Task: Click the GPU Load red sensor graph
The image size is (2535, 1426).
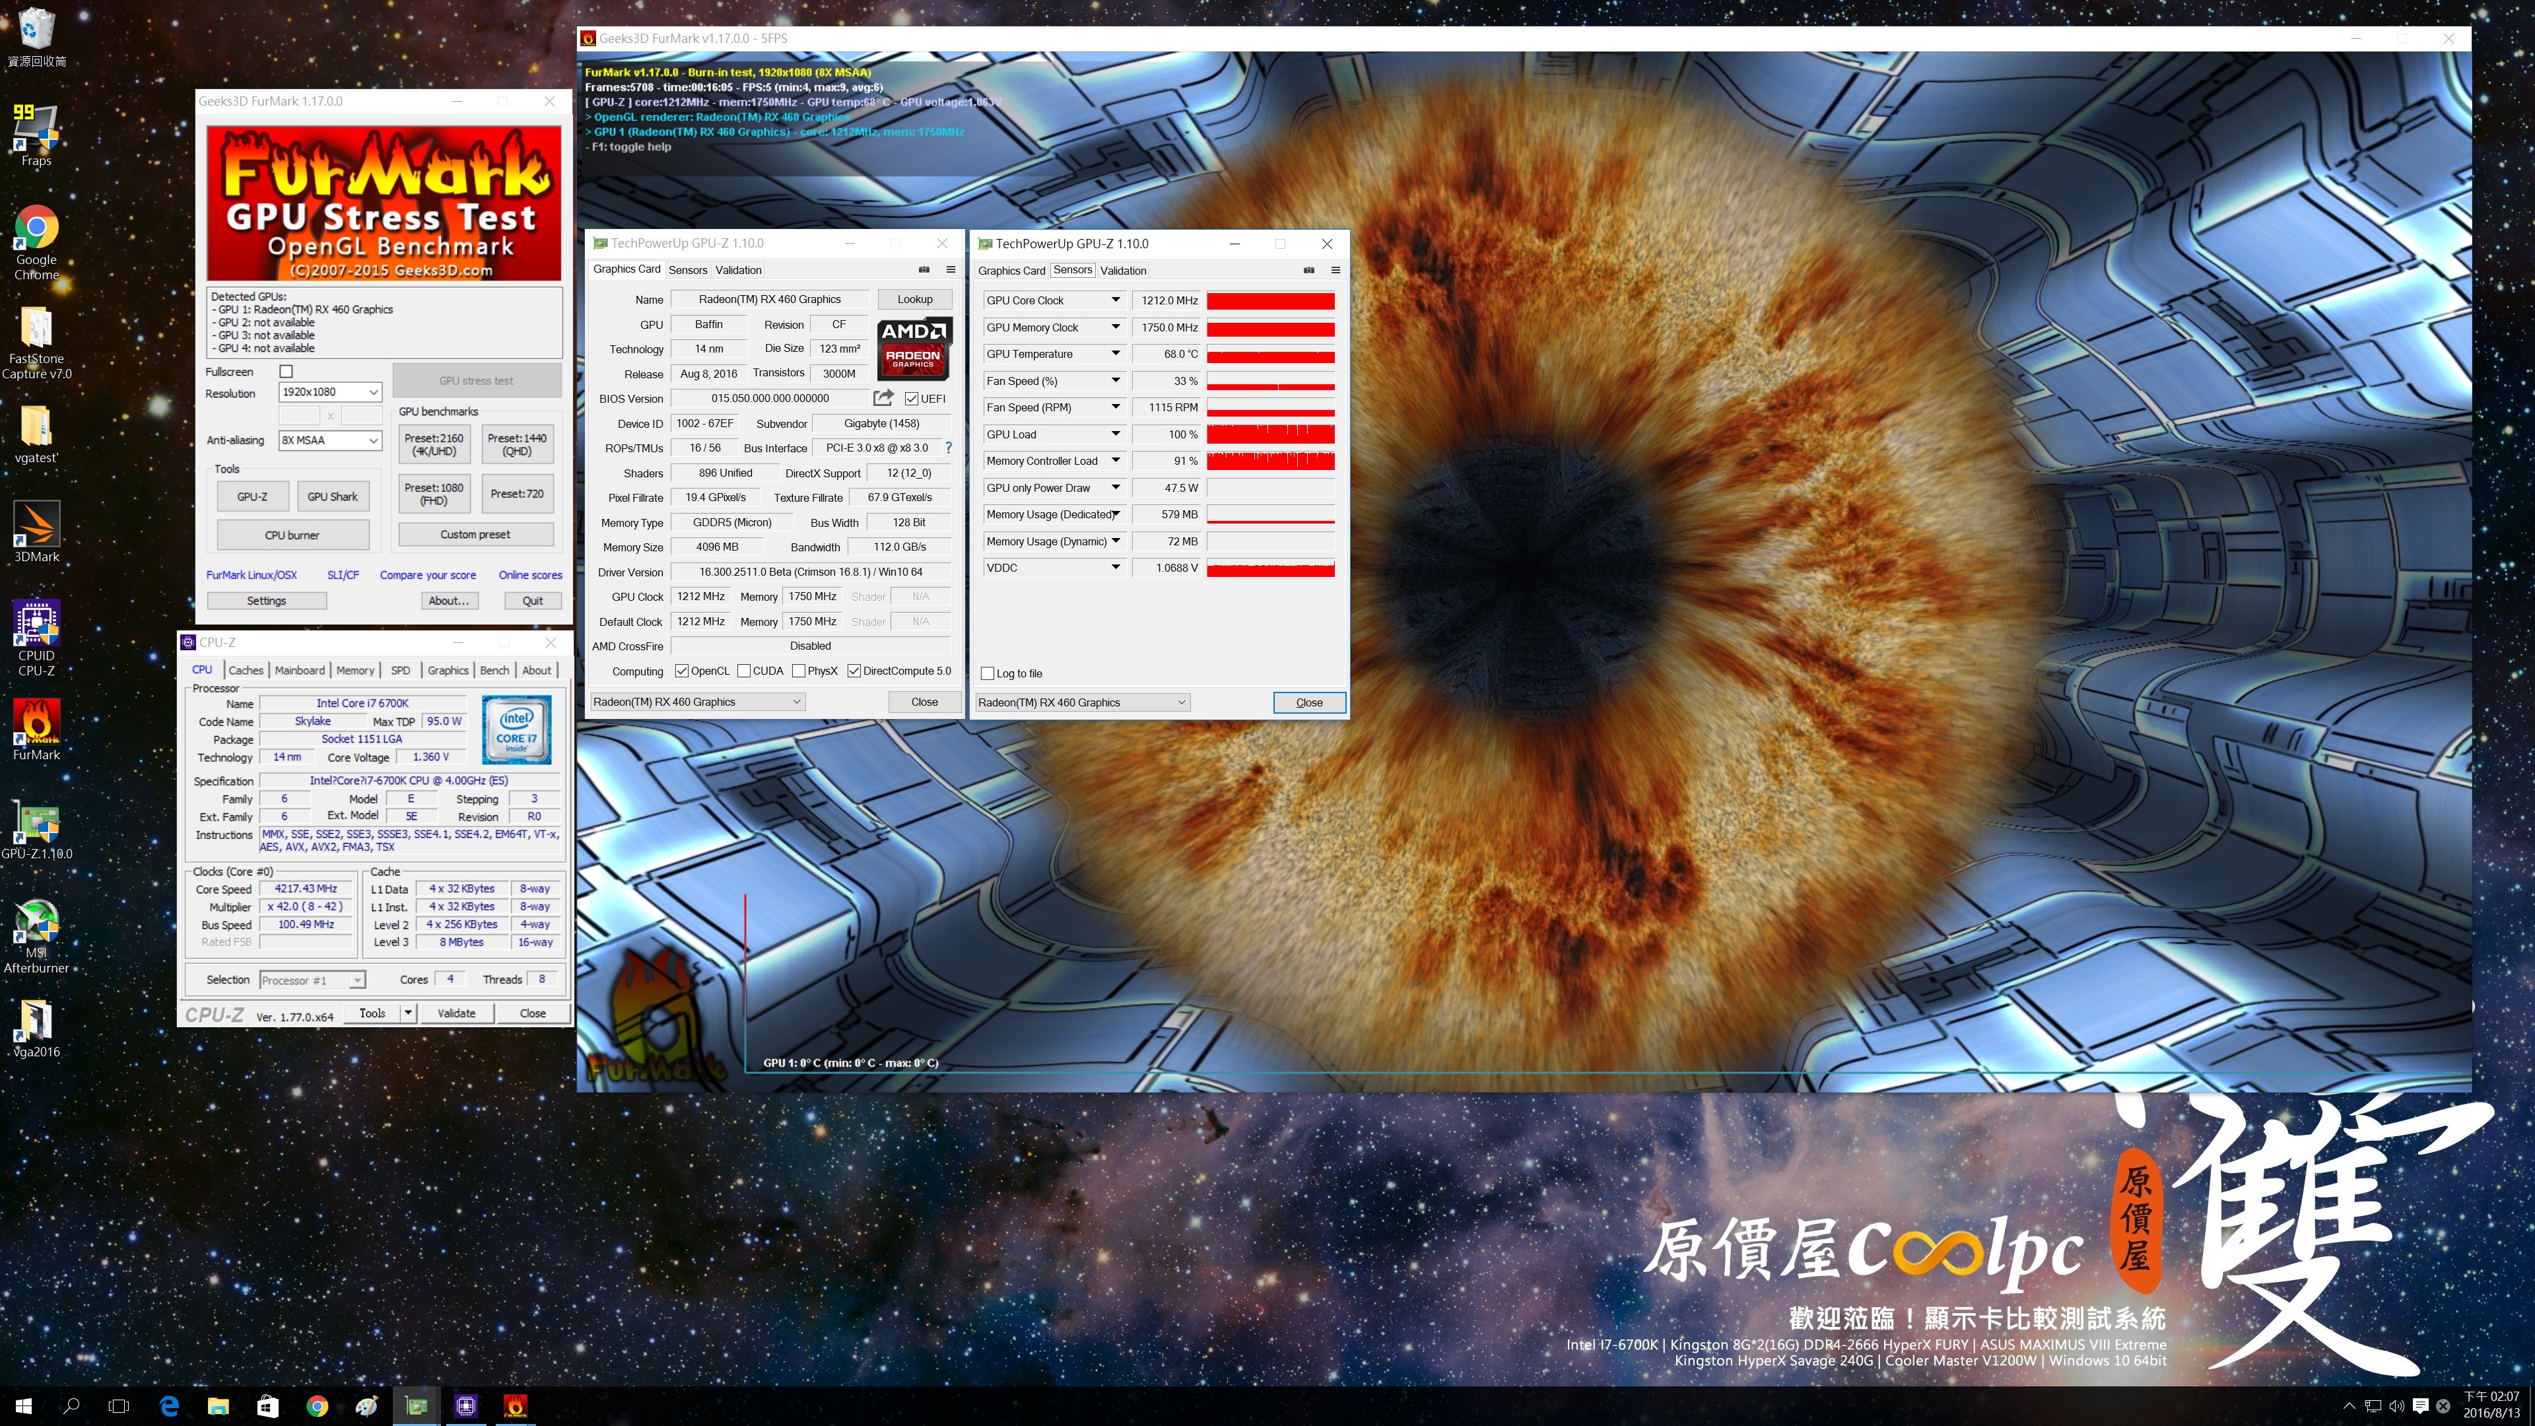Action: click(1270, 434)
